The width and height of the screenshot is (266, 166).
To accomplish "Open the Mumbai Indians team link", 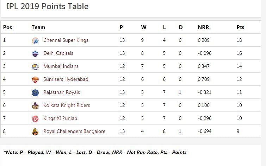I will tap(61, 66).
